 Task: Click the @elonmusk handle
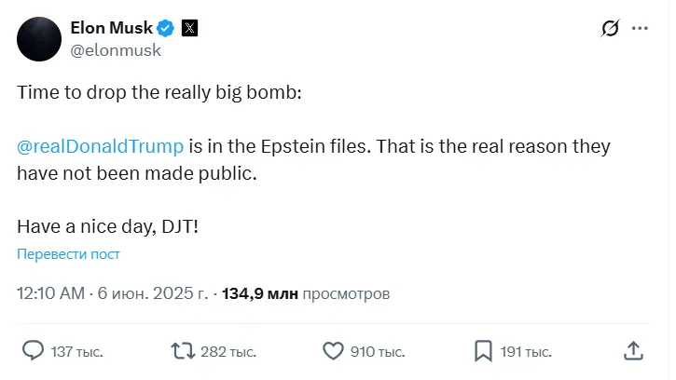116,50
